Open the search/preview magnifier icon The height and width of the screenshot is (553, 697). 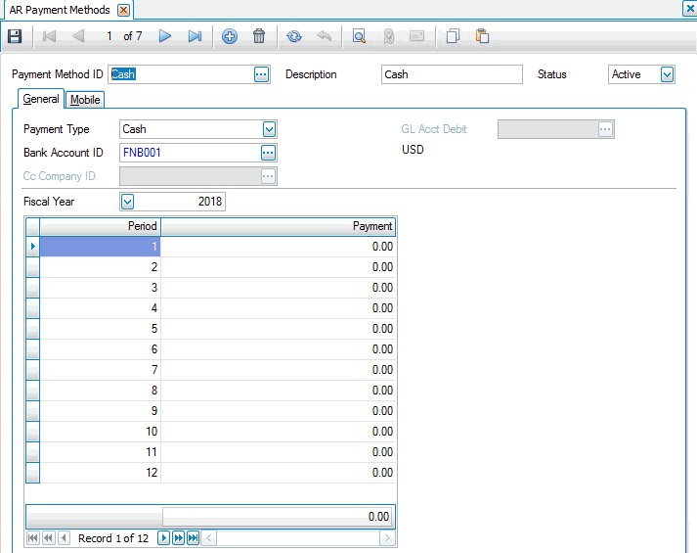click(359, 36)
